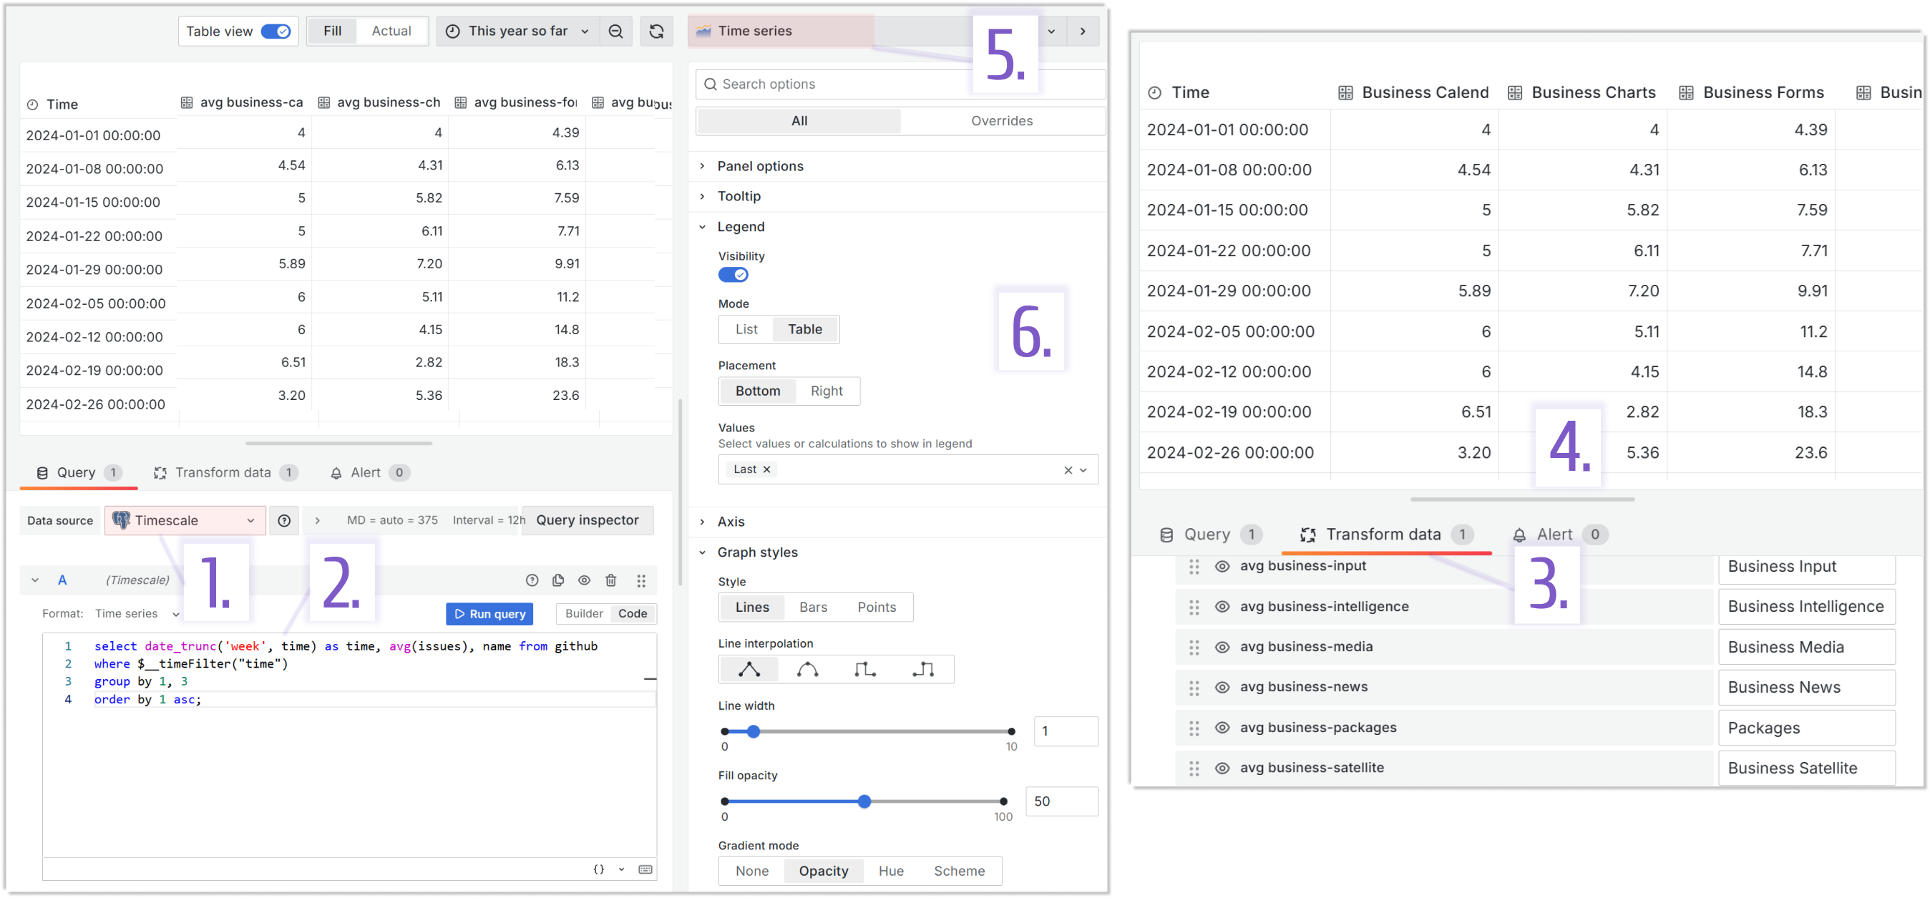This screenshot has width=1930, height=898.
Task: Click the smooth line interpolation icon
Action: coord(809,669)
